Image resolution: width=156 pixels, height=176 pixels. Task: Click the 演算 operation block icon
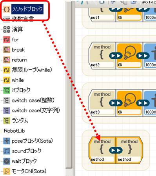coord(7,29)
